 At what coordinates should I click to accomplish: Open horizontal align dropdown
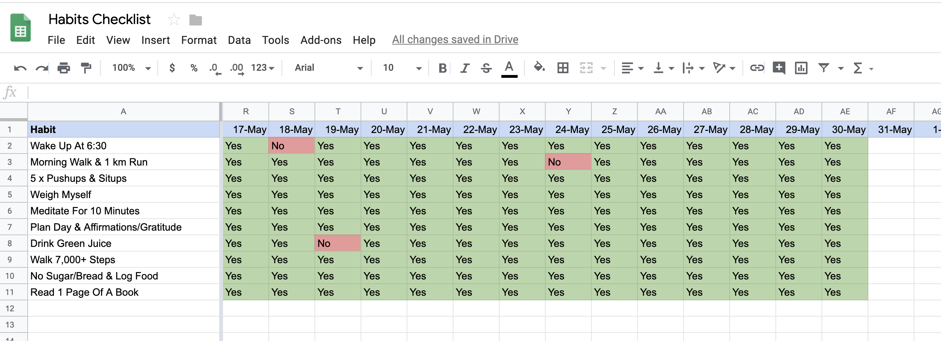pos(632,68)
